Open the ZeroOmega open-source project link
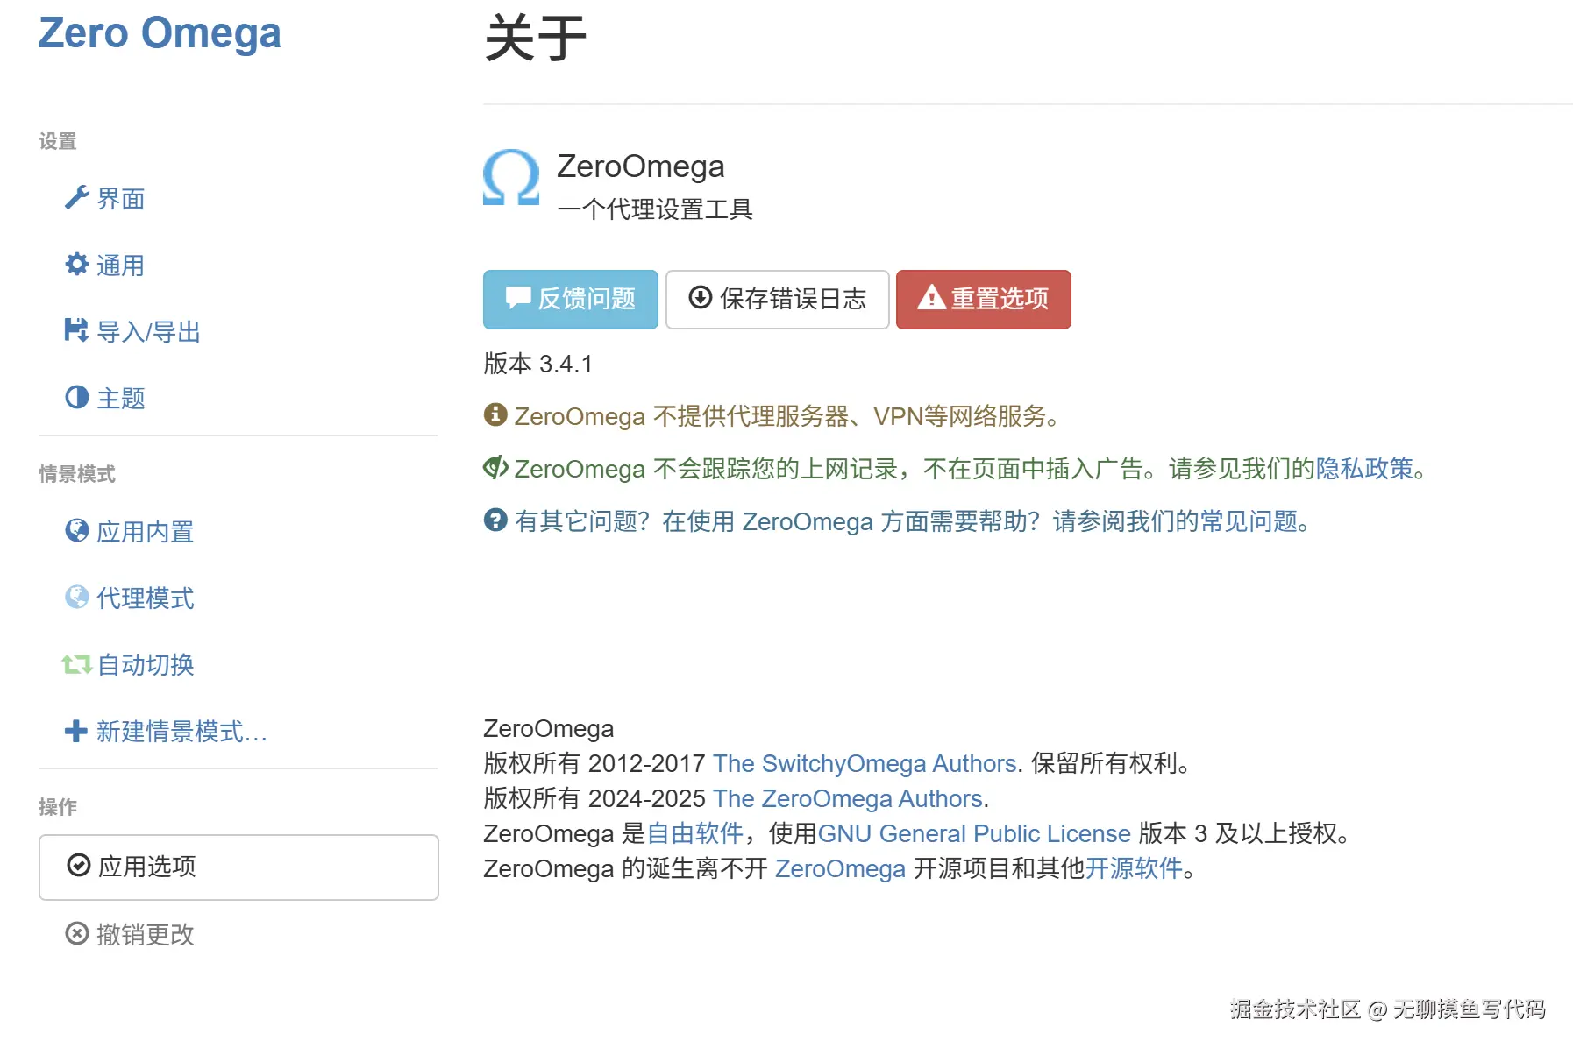This screenshot has width=1573, height=1048. pos(840,868)
